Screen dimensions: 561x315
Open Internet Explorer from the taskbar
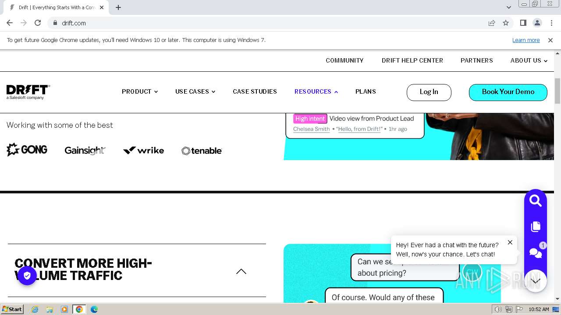pyautogui.click(x=35, y=309)
